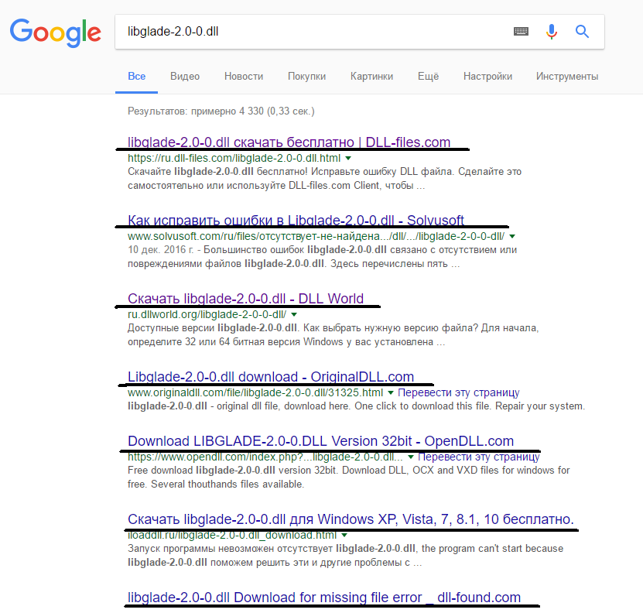Click 'Перевести эту страницу' for the OriginalDLL result

(x=459, y=392)
